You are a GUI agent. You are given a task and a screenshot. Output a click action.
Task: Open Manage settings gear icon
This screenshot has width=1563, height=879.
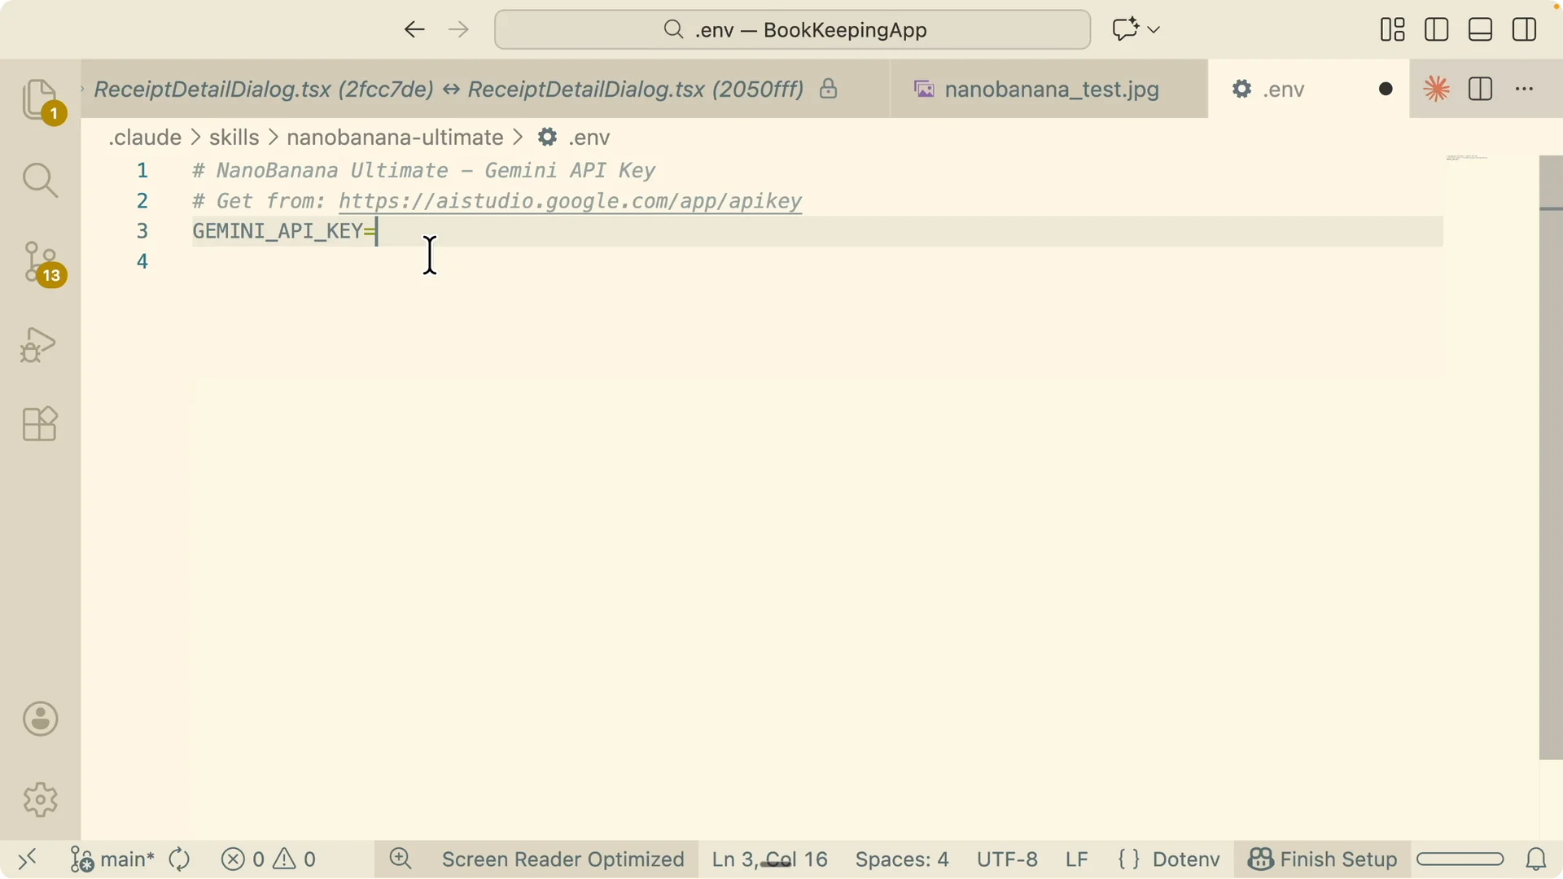[x=40, y=800]
